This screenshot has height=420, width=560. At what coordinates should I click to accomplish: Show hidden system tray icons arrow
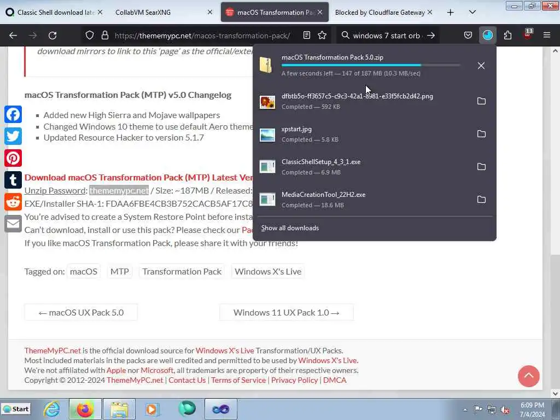tap(465, 410)
